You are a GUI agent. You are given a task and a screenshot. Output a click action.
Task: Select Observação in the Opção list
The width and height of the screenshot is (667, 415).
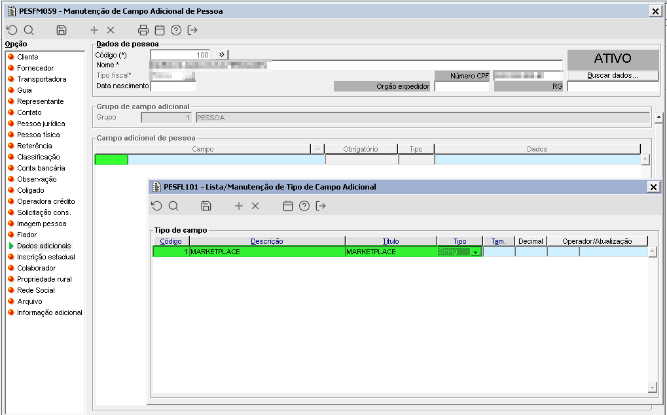tap(37, 179)
